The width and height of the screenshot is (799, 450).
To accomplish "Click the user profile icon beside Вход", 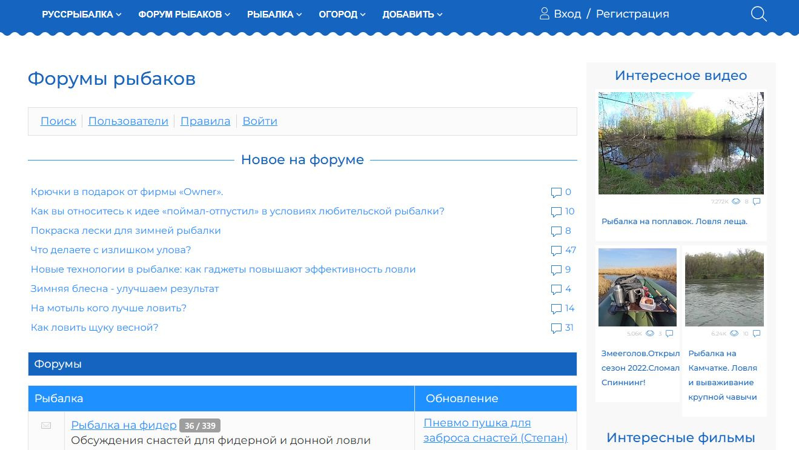I will (x=545, y=14).
